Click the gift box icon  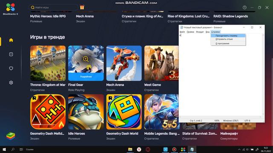coord(82,7)
